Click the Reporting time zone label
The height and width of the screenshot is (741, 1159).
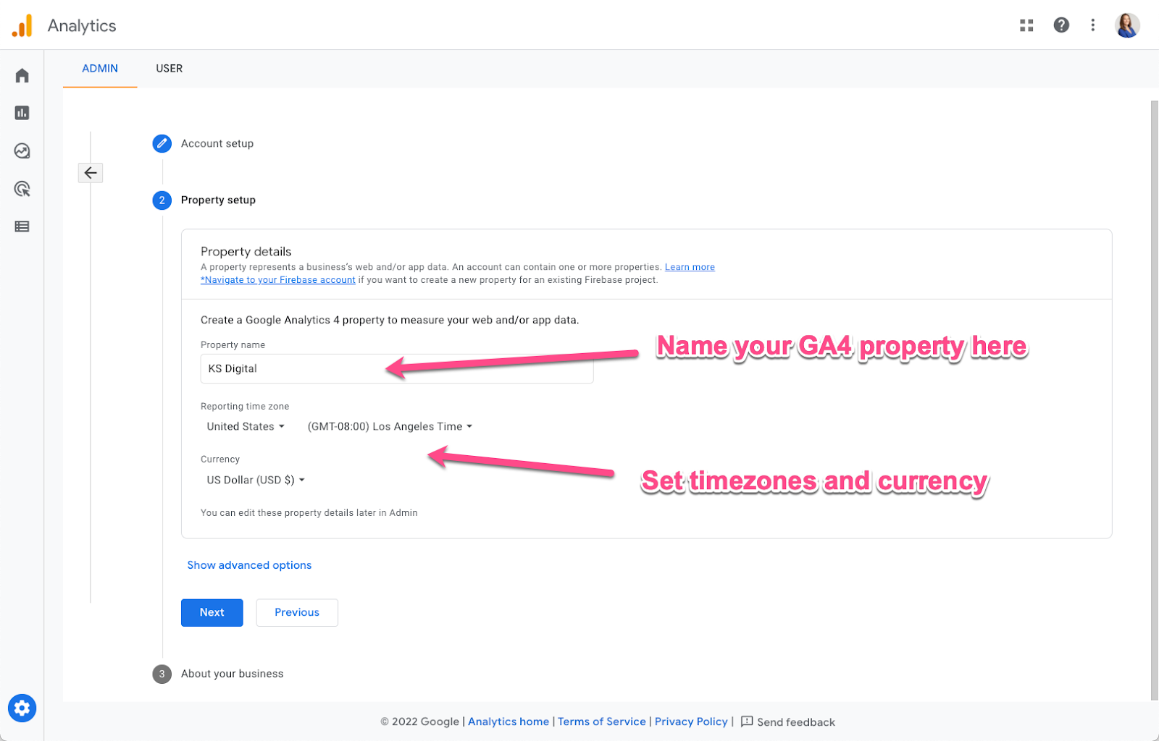coord(245,407)
